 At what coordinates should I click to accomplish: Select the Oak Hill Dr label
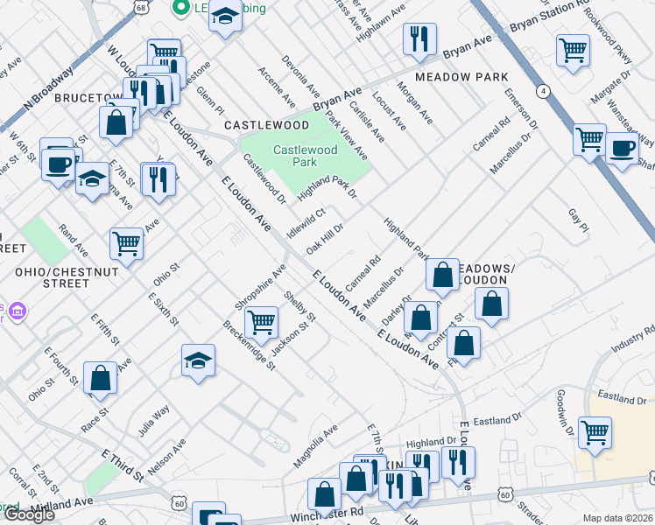pos(325,239)
